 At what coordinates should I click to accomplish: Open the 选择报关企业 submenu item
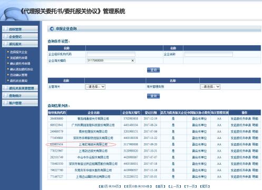tap(18, 52)
